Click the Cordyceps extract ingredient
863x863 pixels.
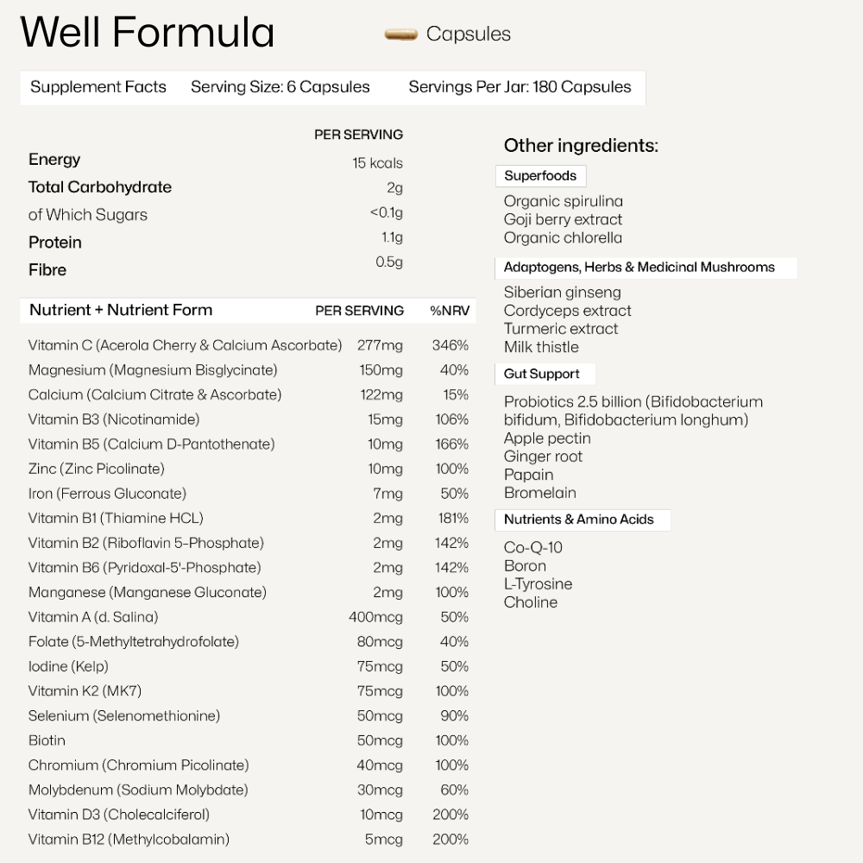(x=567, y=311)
